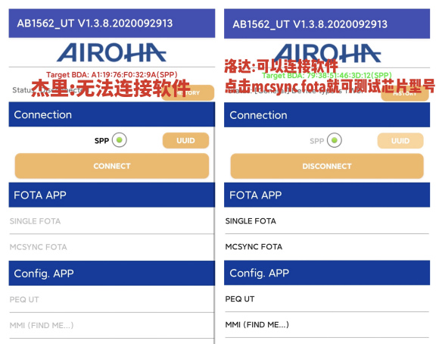The image size is (439, 344).
Task: Open PEQ UT in left screen
Action: [112, 299]
